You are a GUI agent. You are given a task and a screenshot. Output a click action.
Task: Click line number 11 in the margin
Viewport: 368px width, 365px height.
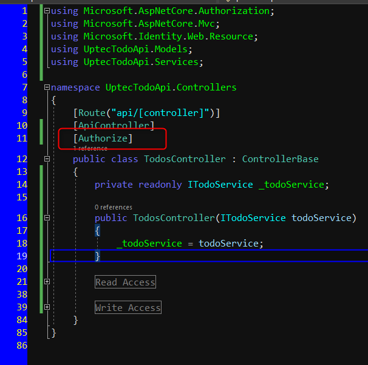(21, 138)
